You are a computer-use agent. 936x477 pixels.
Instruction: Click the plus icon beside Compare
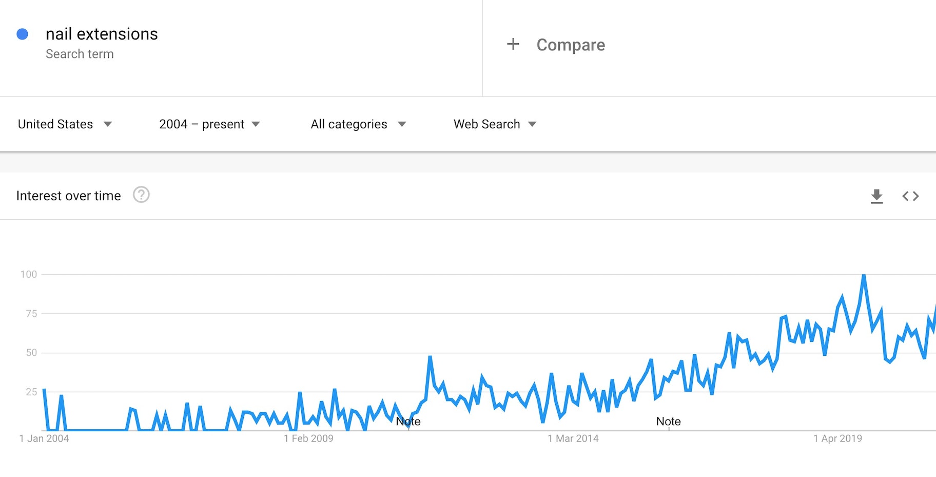pos(513,44)
